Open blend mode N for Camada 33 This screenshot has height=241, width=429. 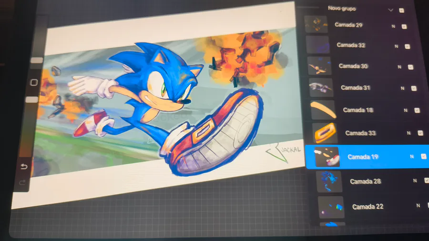pos(409,133)
